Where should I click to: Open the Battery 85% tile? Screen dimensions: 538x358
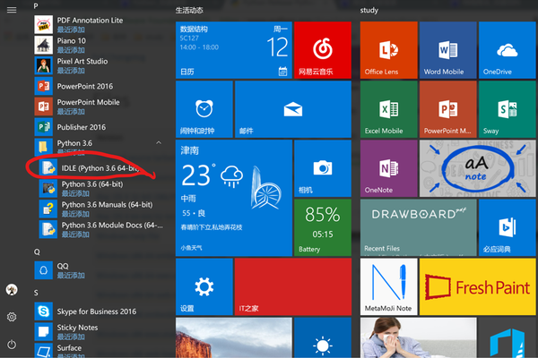click(323, 227)
